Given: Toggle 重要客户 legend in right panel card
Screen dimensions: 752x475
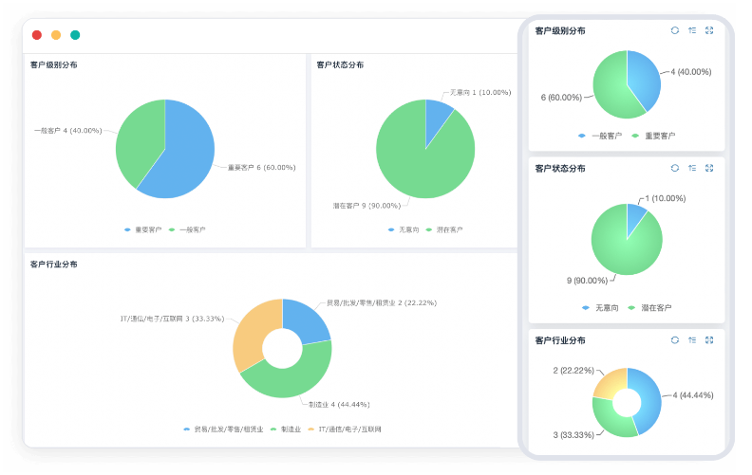Looking at the screenshot, I should pyautogui.click(x=653, y=136).
